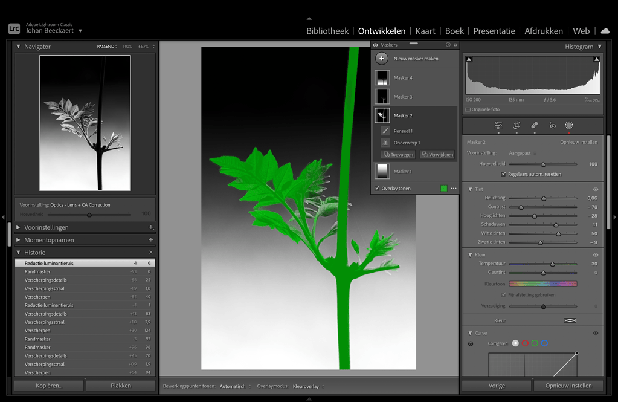This screenshot has width=618, height=402.
Task: Open the basic adjustment sliders tool
Action: tap(498, 125)
